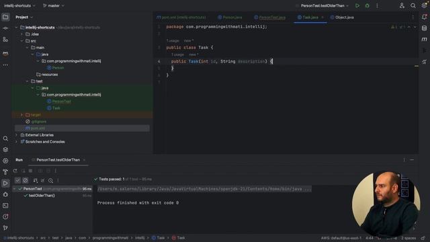This screenshot has height=242, width=430.
Task: Collapse the src folder
Action: [21, 41]
